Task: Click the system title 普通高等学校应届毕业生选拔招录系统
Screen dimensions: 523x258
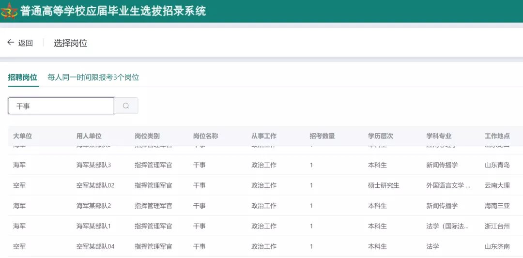Action: (x=113, y=11)
